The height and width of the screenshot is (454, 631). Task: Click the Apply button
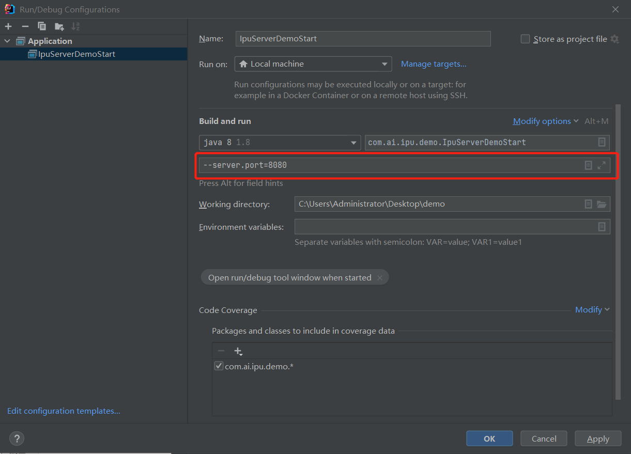click(x=598, y=439)
